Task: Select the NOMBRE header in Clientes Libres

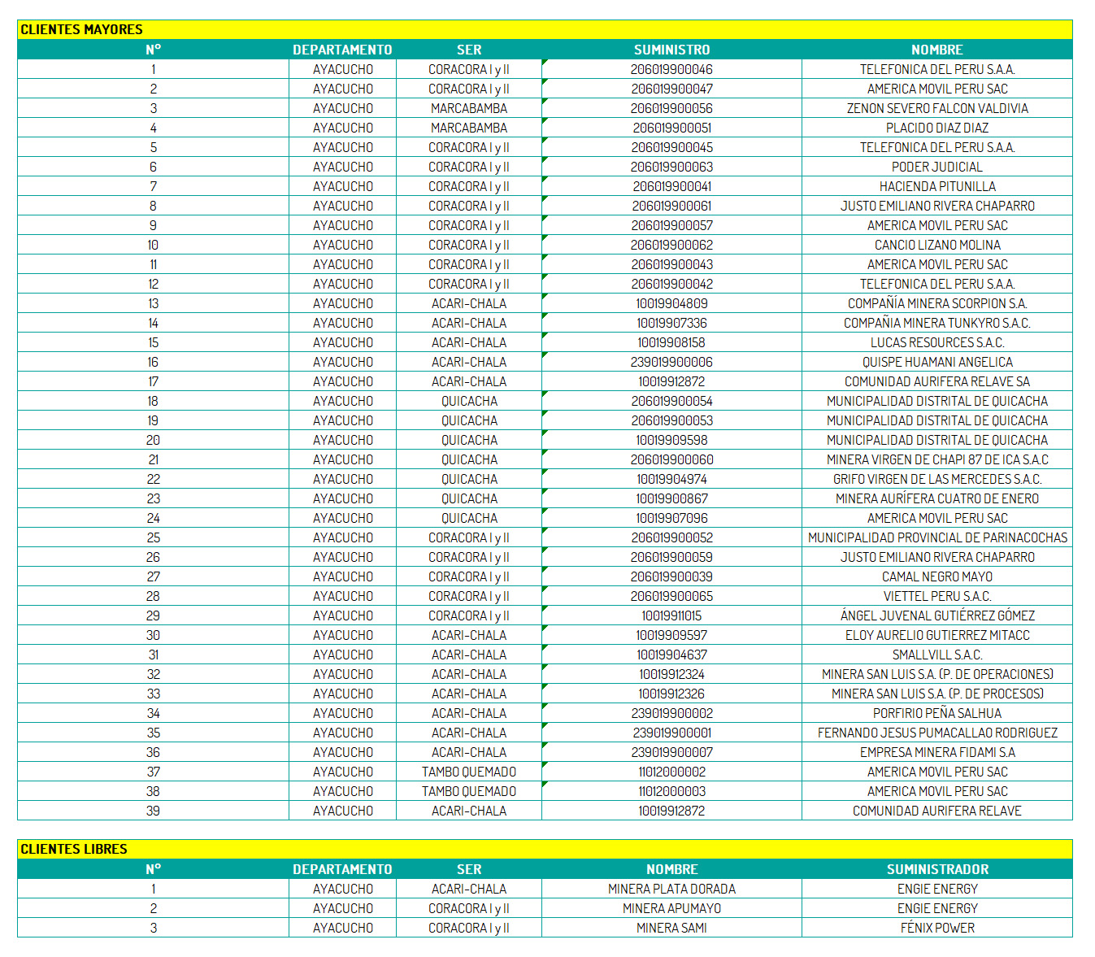Action: click(x=671, y=869)
